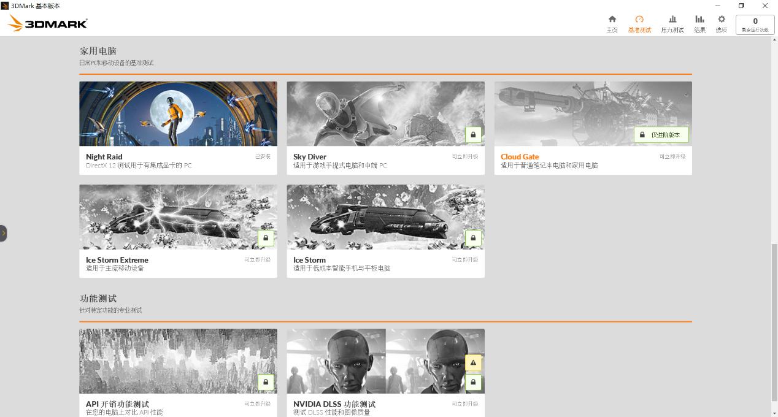Click the Night Raid title
The image size is (778, 417).
click(x=104, y=156)
